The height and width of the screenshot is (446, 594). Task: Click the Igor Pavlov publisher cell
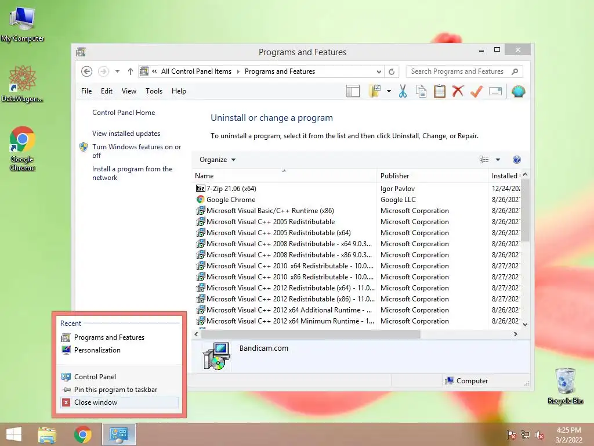397,189
